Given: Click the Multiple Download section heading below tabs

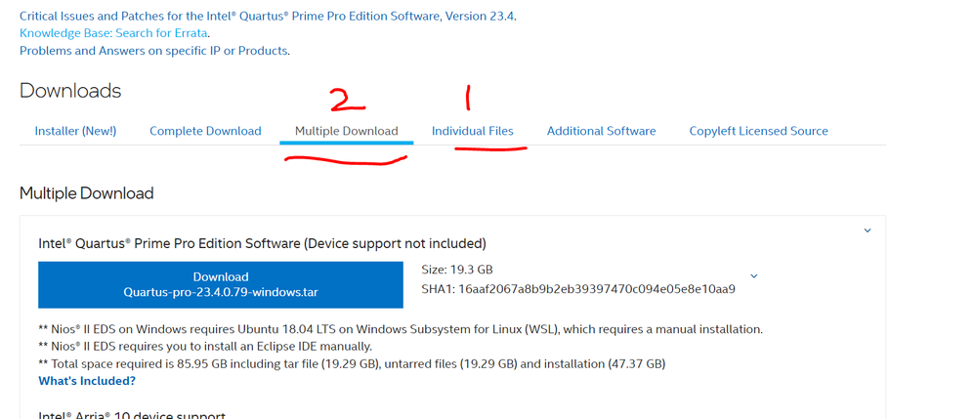Looking at the screenshot, I should tap(86, 193).
